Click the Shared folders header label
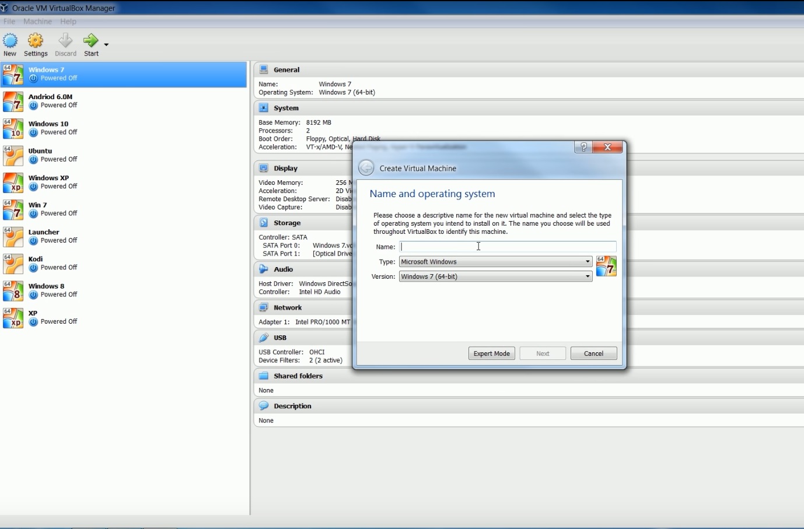804x529 pixels. 298,376
